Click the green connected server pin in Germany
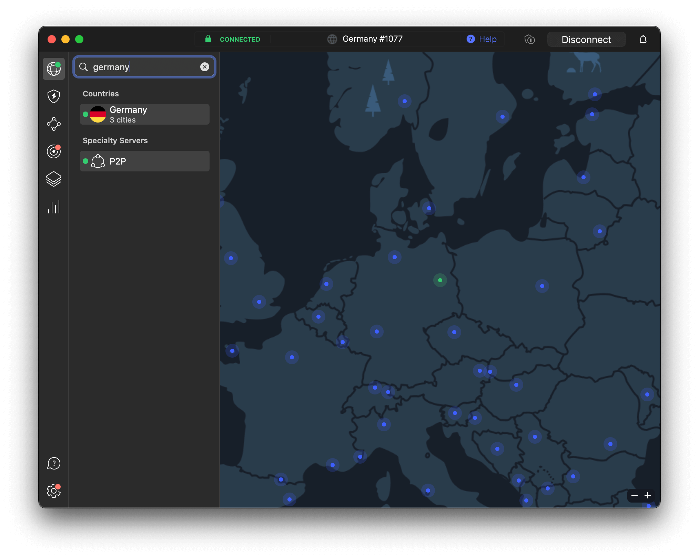 click(x=440, y=280)
